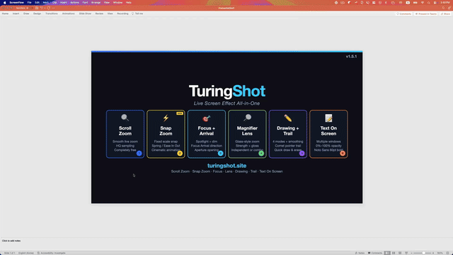Switch to the Review ribbon tab

coord(99,13)
